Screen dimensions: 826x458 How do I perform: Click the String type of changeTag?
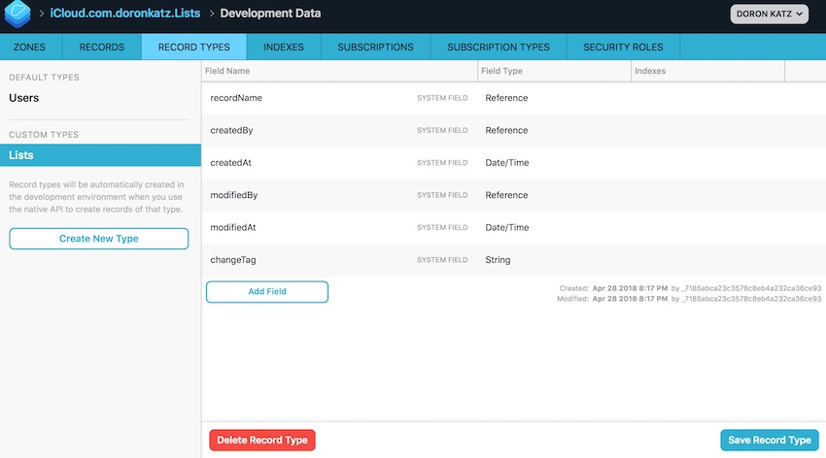498,260
